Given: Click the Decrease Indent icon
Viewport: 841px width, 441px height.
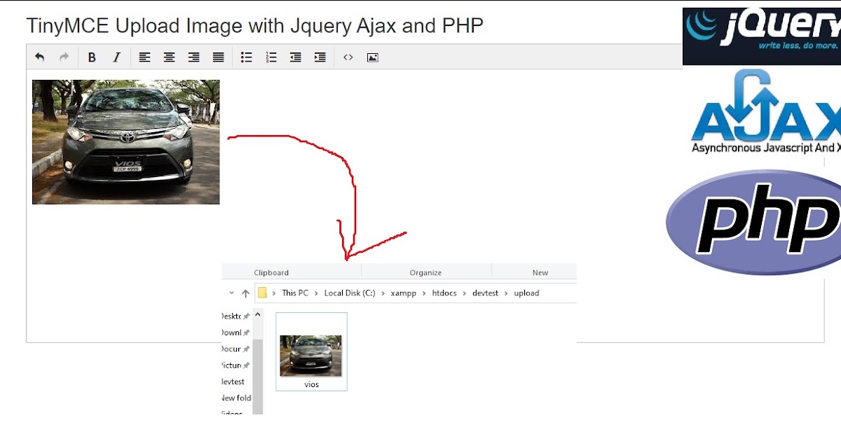Looking at the screenshot, I should click(x=295, y=57).
